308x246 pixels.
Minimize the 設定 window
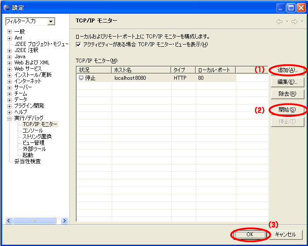point(281,8)
